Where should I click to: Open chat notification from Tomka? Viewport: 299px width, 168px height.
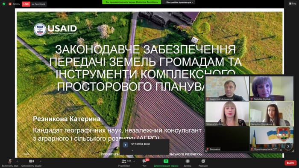click(144, 147)
